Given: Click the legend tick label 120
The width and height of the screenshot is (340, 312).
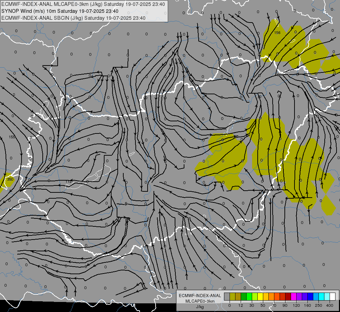Looking at the screenshot, I should click(x=296, y=305).
